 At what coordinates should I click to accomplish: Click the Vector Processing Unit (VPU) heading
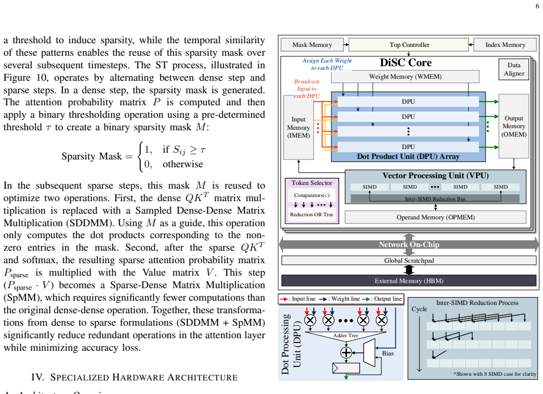pyautogui.click(x=435, y=176)
